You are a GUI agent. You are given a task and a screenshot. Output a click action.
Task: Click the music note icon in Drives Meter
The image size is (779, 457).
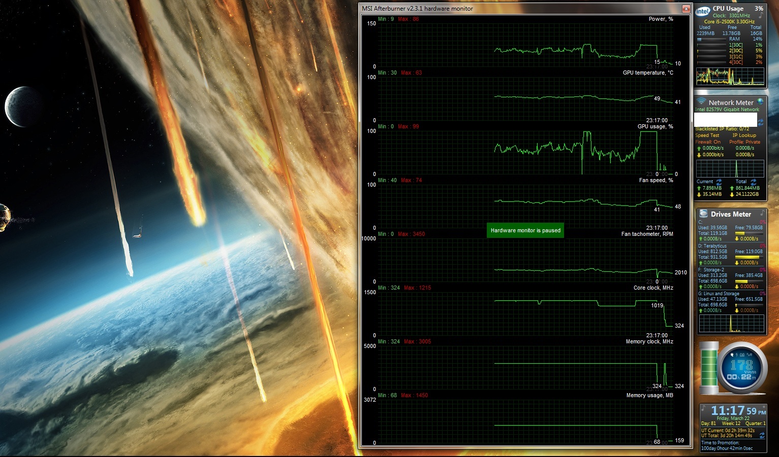[x=762, y=214]
